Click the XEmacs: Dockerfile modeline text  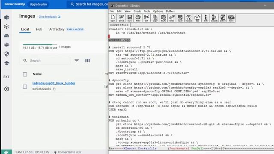[x=140, y=148]
